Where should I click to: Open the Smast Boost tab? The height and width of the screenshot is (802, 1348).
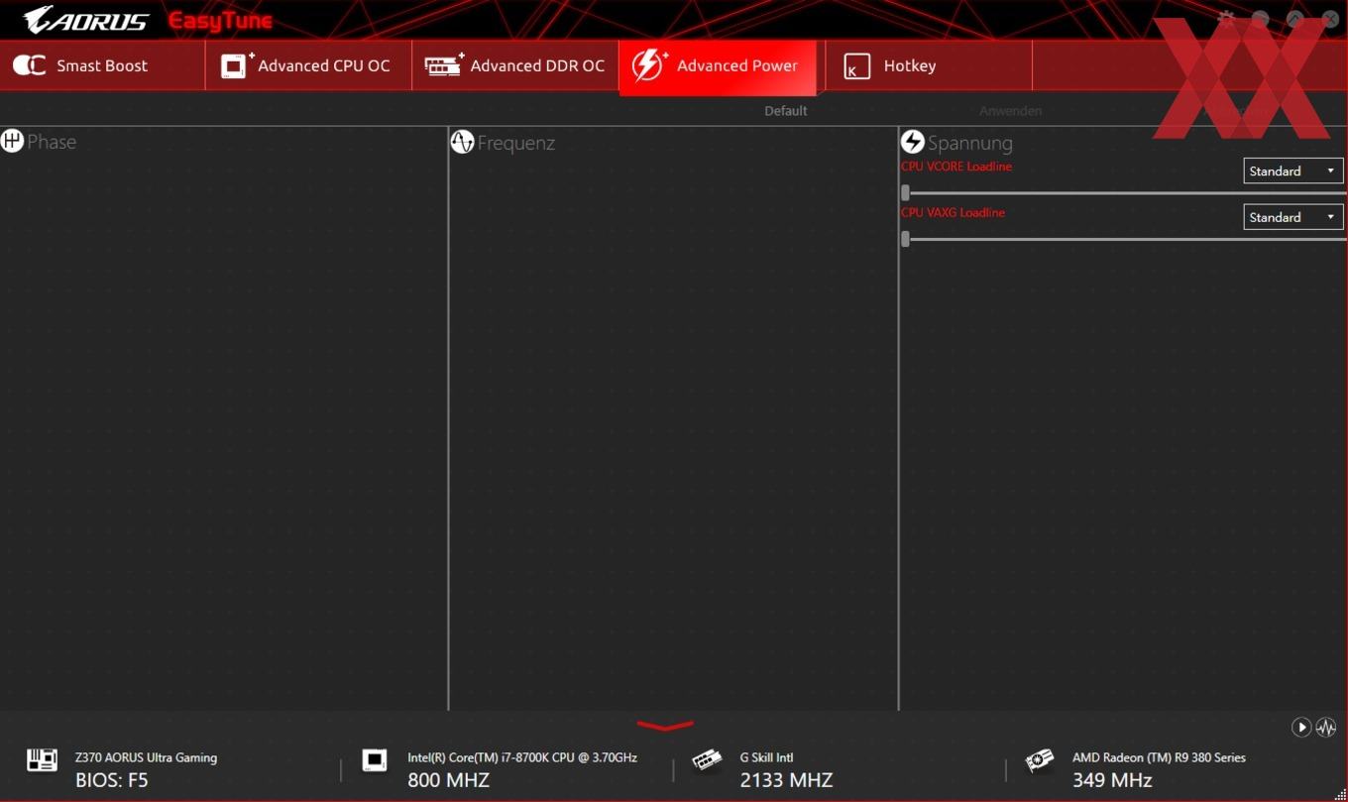102,65
